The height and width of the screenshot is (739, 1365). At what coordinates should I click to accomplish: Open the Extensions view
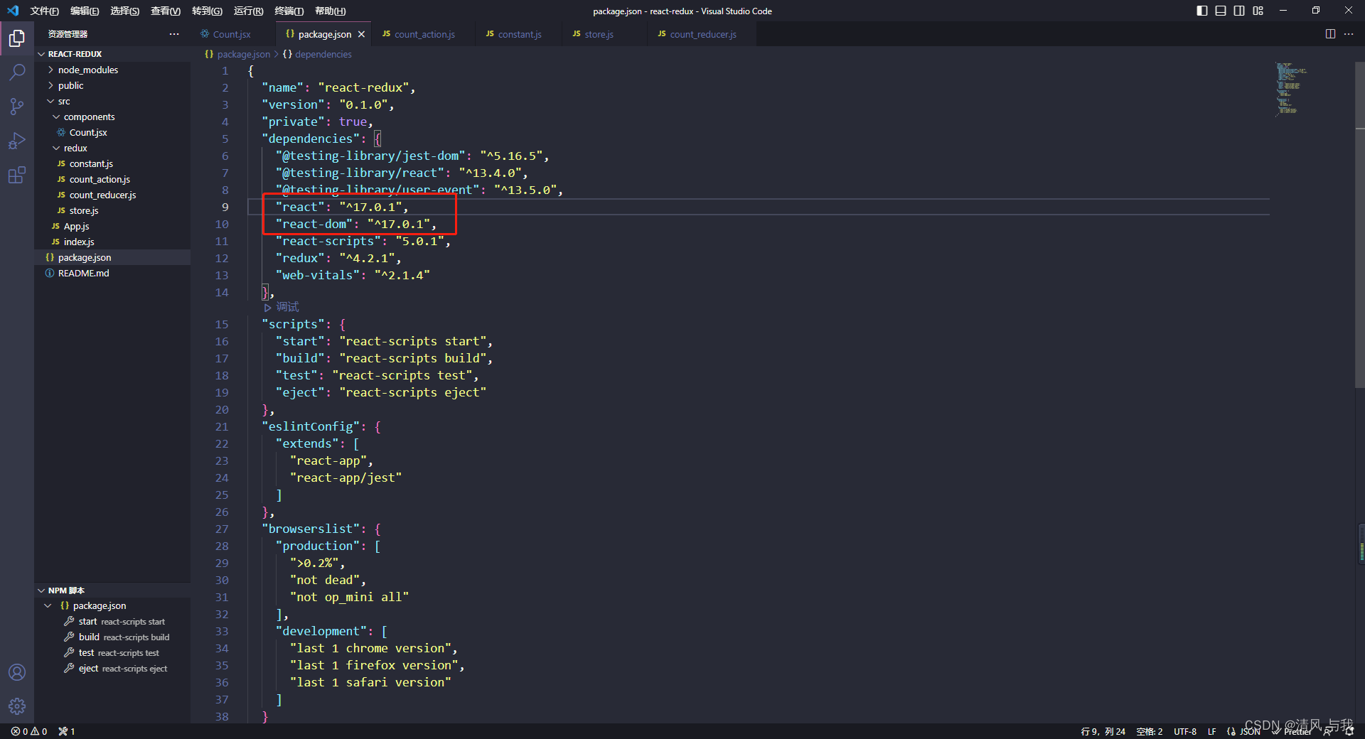(x=17, y=175)
